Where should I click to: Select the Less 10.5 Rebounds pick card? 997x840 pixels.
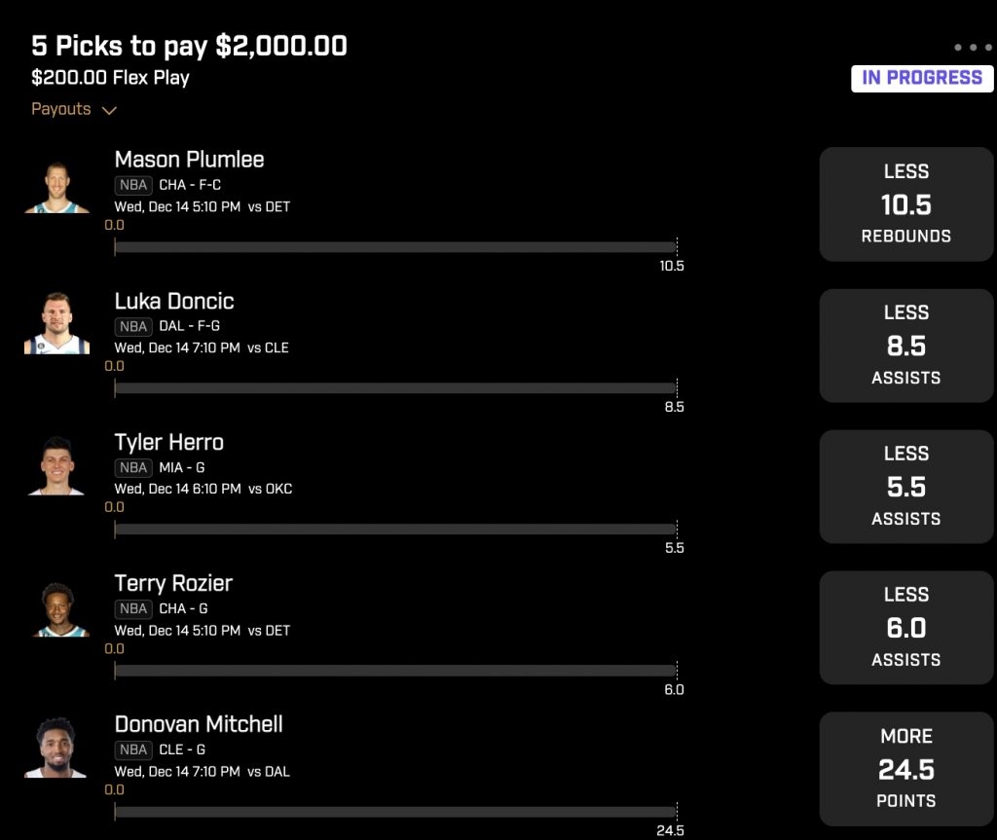(x=906, y=204)
